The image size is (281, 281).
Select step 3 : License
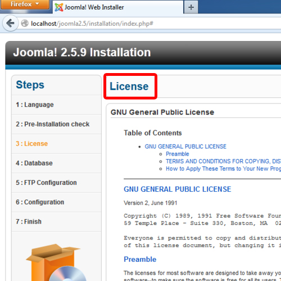[x=56, y=144]
